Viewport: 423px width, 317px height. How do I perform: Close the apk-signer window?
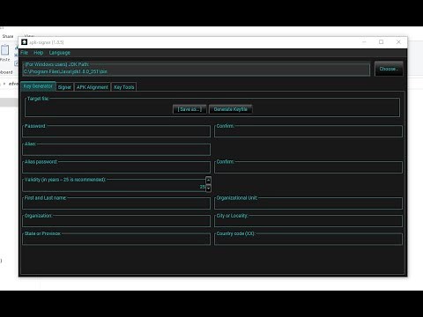398,42
